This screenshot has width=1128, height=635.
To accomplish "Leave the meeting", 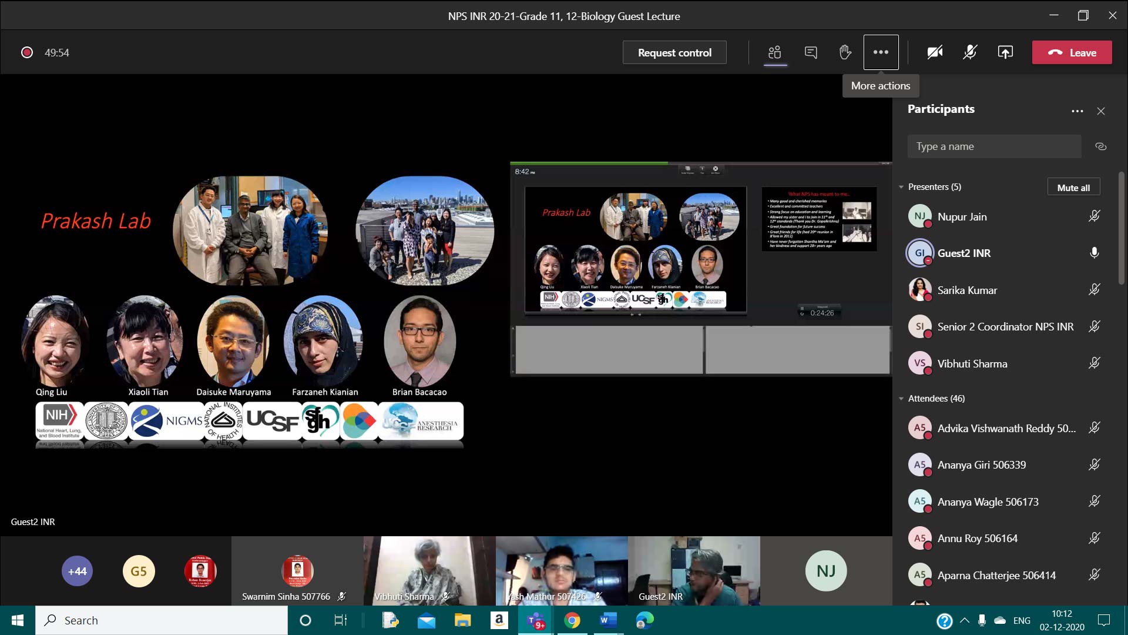I will (x=1072, y=52).
